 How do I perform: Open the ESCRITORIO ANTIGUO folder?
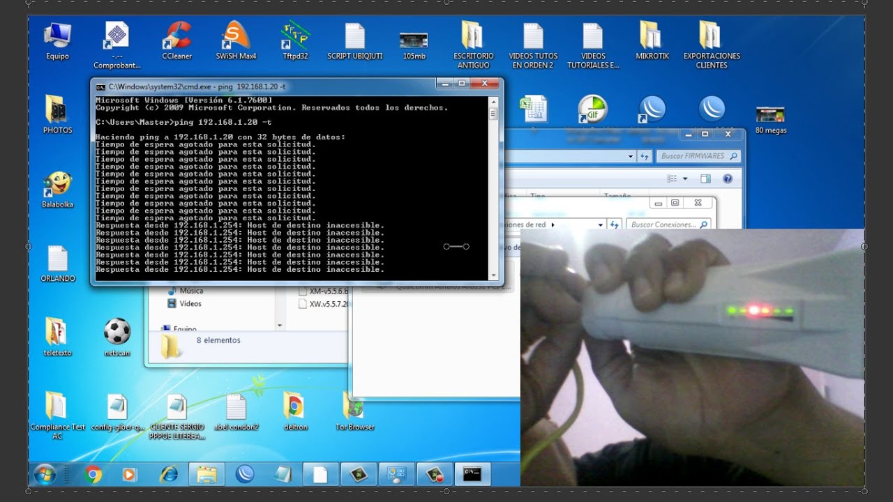(x=473, y=45)
